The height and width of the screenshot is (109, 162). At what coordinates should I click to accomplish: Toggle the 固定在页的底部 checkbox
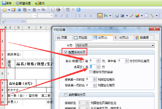click(x=91, y=72)
